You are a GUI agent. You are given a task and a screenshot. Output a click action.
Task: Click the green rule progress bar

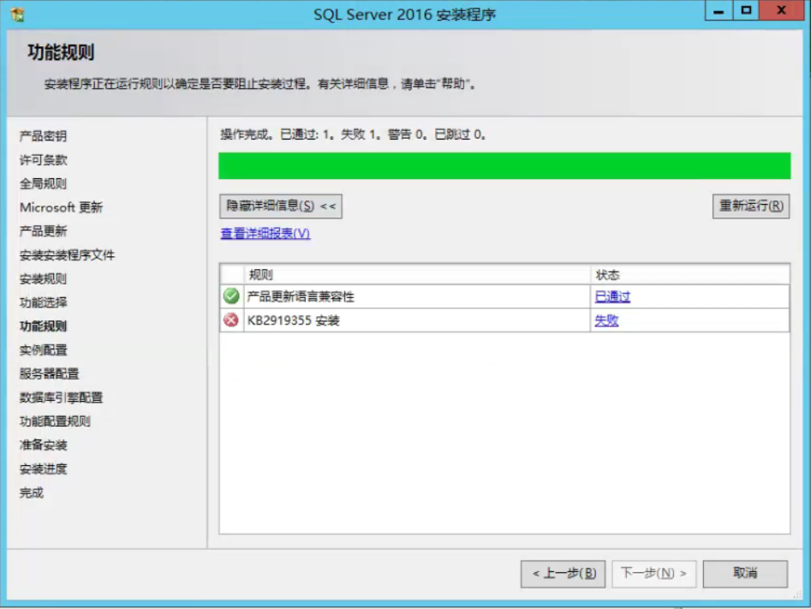tap(504, 165)
